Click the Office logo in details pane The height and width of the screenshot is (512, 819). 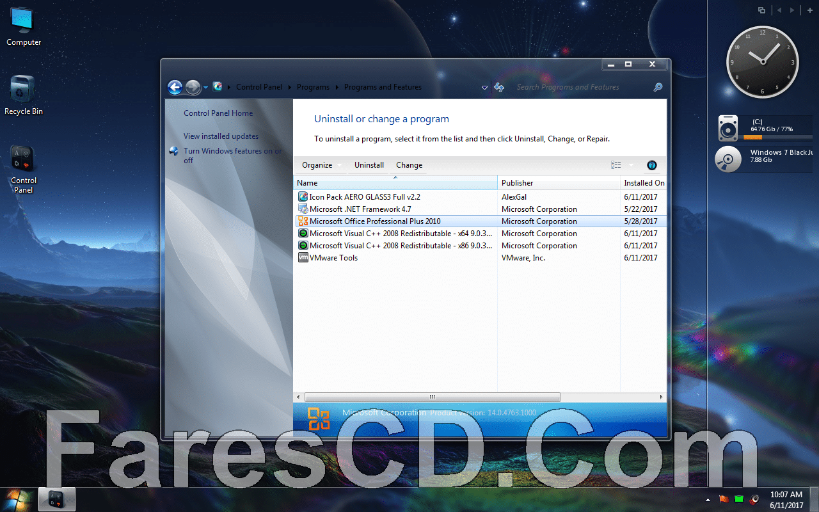click(319, 419)
